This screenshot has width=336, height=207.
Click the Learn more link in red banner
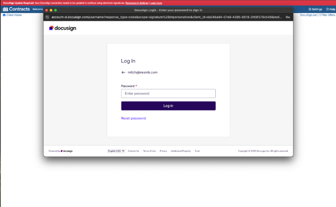click(156, 3)
